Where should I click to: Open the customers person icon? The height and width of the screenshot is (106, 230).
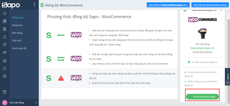[5, 37]
